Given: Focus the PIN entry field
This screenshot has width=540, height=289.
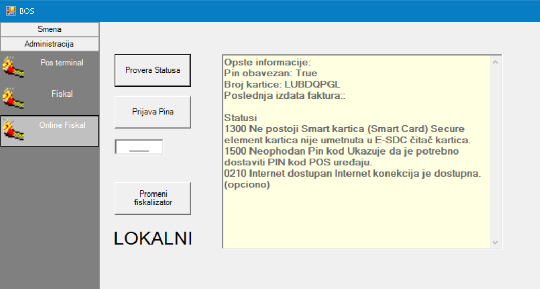Looking at the screenshot, I should point(139,147).
